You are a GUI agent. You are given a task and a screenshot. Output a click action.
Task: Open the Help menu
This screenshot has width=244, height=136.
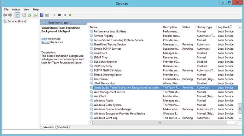(x=36, y=10)
